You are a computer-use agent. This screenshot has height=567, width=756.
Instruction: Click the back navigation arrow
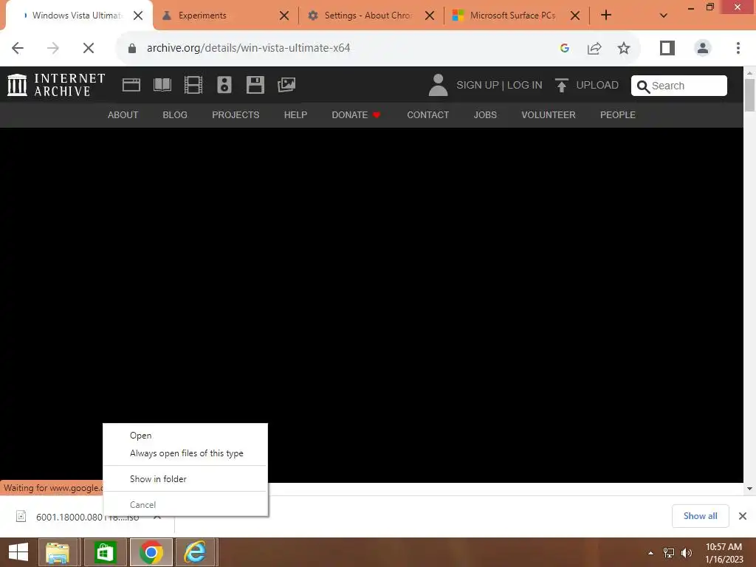point(18,48)
